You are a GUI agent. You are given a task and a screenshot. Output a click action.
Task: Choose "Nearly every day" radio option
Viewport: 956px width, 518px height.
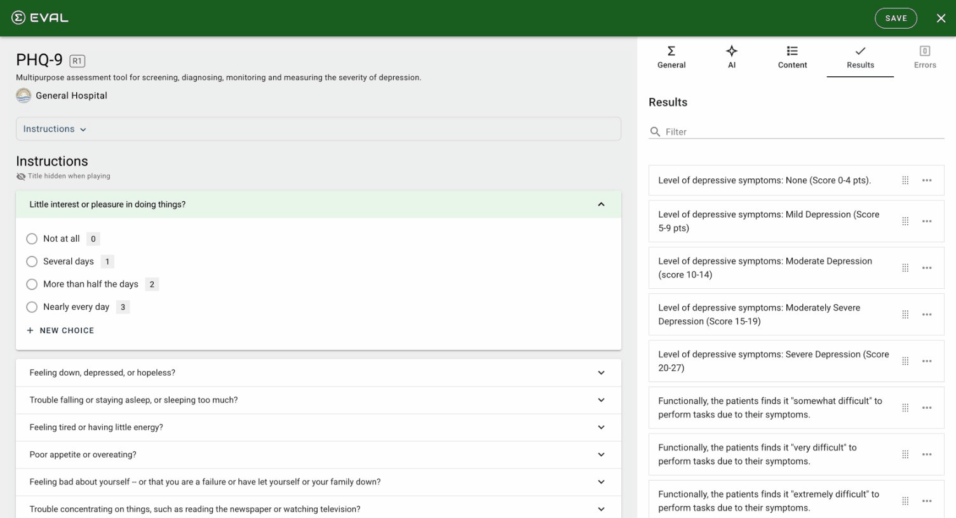click(x=32, y=307)
